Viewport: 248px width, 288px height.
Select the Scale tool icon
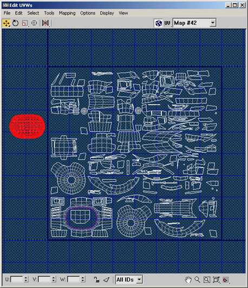tap(25, 23)
